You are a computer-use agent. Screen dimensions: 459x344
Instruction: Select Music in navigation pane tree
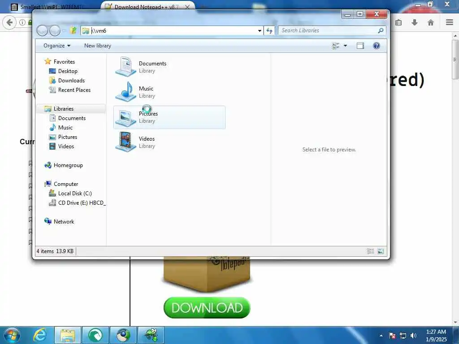65,128
